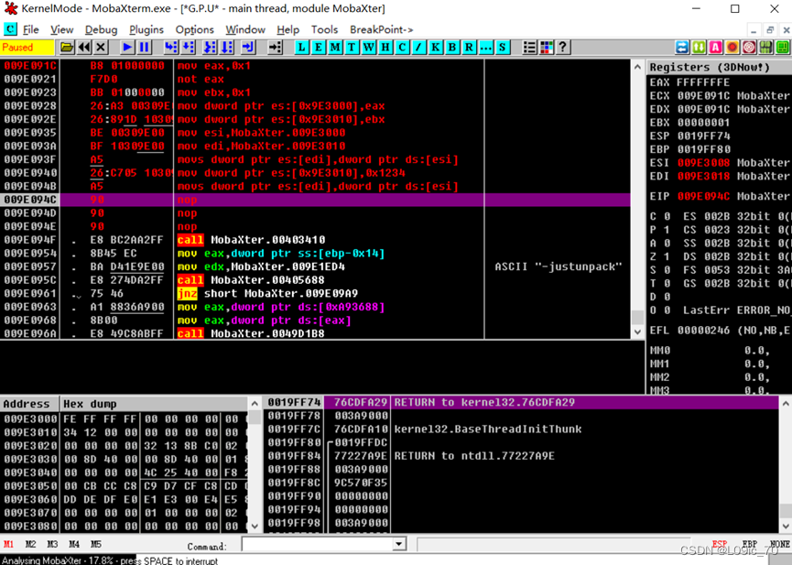Viewport: 792px width, 565px height.
Task: Open Handles window with H button
Action: pos(385,48)
